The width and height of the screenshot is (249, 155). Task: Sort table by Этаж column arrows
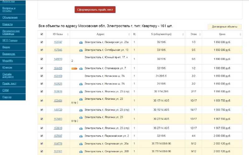pos(200,34)
